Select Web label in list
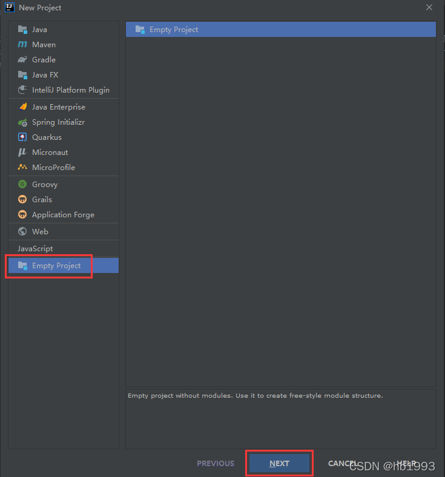The width and height of the screenshot is (445, 477). [40, 232]
